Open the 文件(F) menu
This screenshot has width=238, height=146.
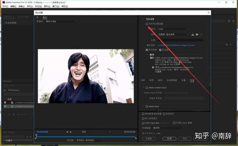pos(5,6)
